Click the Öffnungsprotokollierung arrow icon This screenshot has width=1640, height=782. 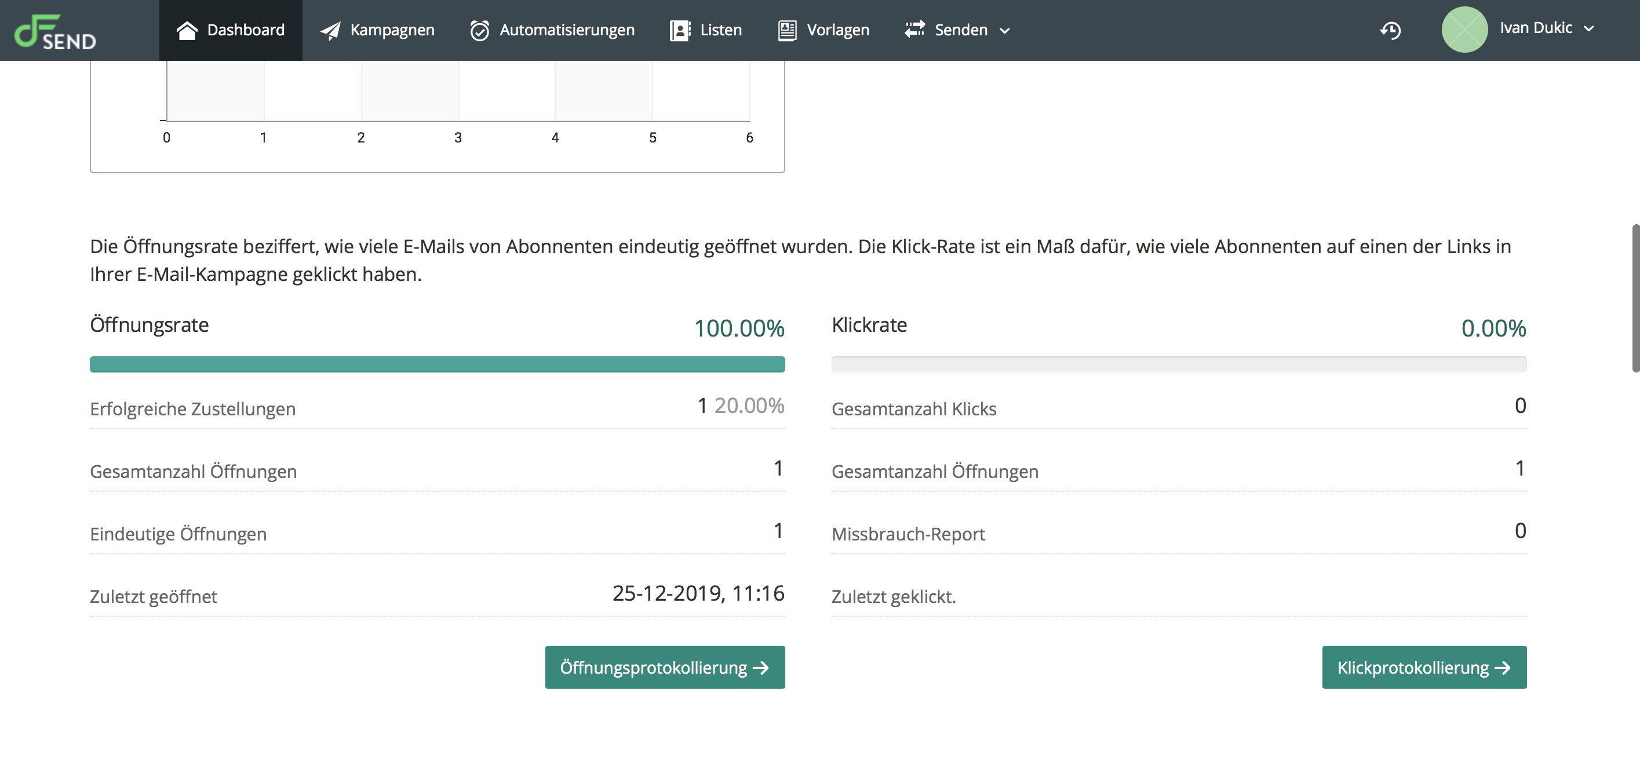tap(760, 667)
